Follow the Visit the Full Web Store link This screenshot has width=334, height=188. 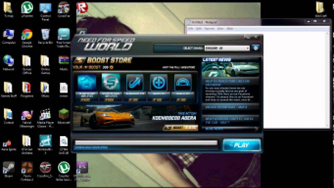click(x=179, y=67)
